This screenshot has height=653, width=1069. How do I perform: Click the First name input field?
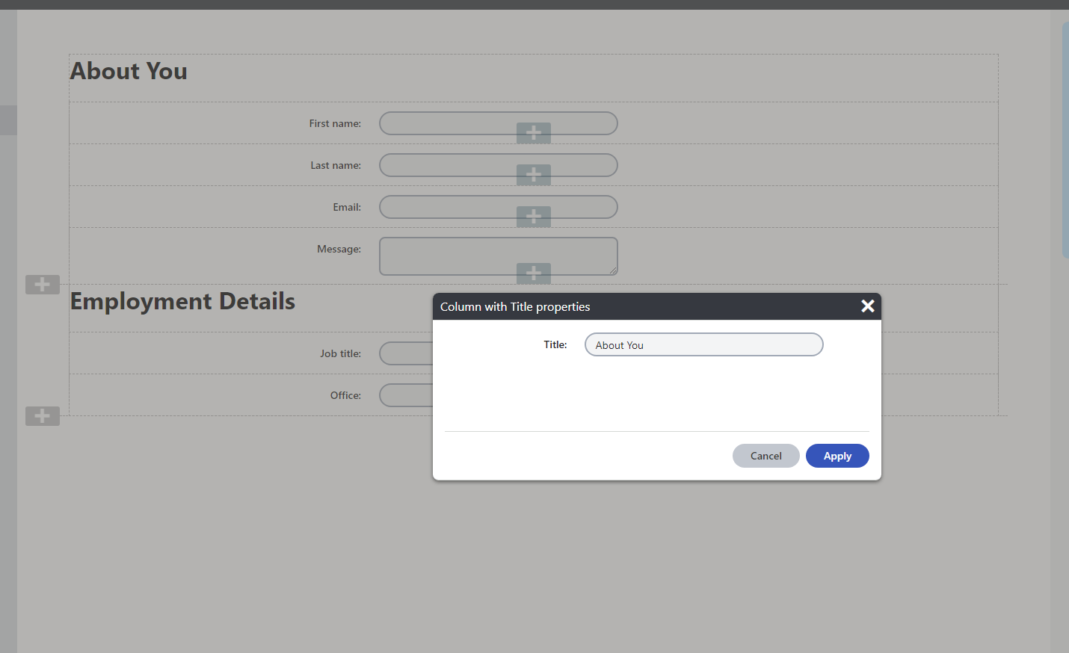point(499,123)
